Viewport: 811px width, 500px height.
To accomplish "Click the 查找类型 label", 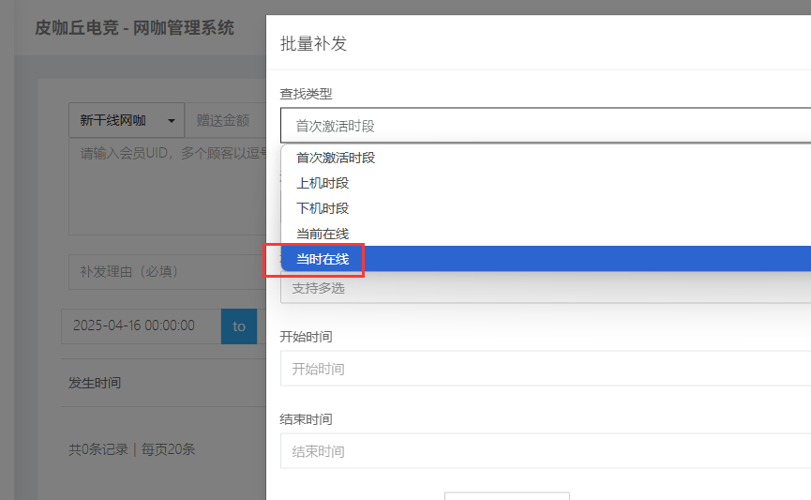I will click(307, 94).
